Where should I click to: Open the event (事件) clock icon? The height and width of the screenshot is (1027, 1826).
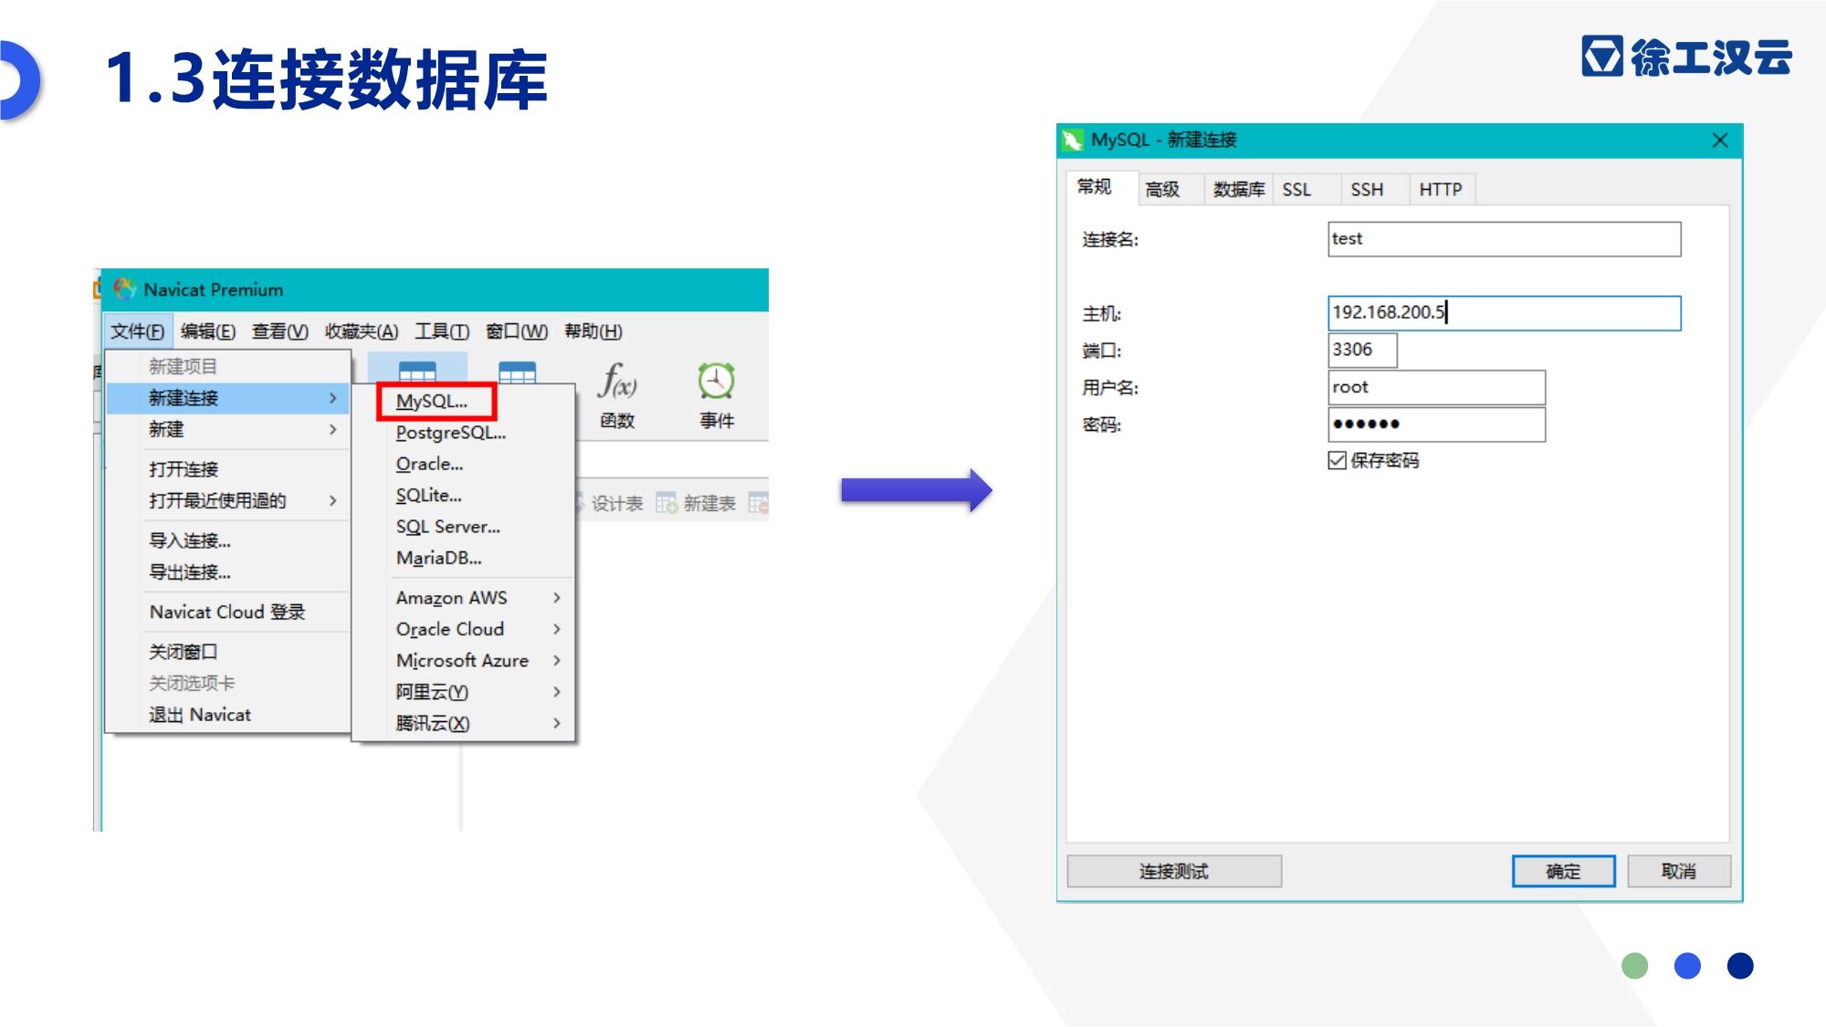coord(717,395)
